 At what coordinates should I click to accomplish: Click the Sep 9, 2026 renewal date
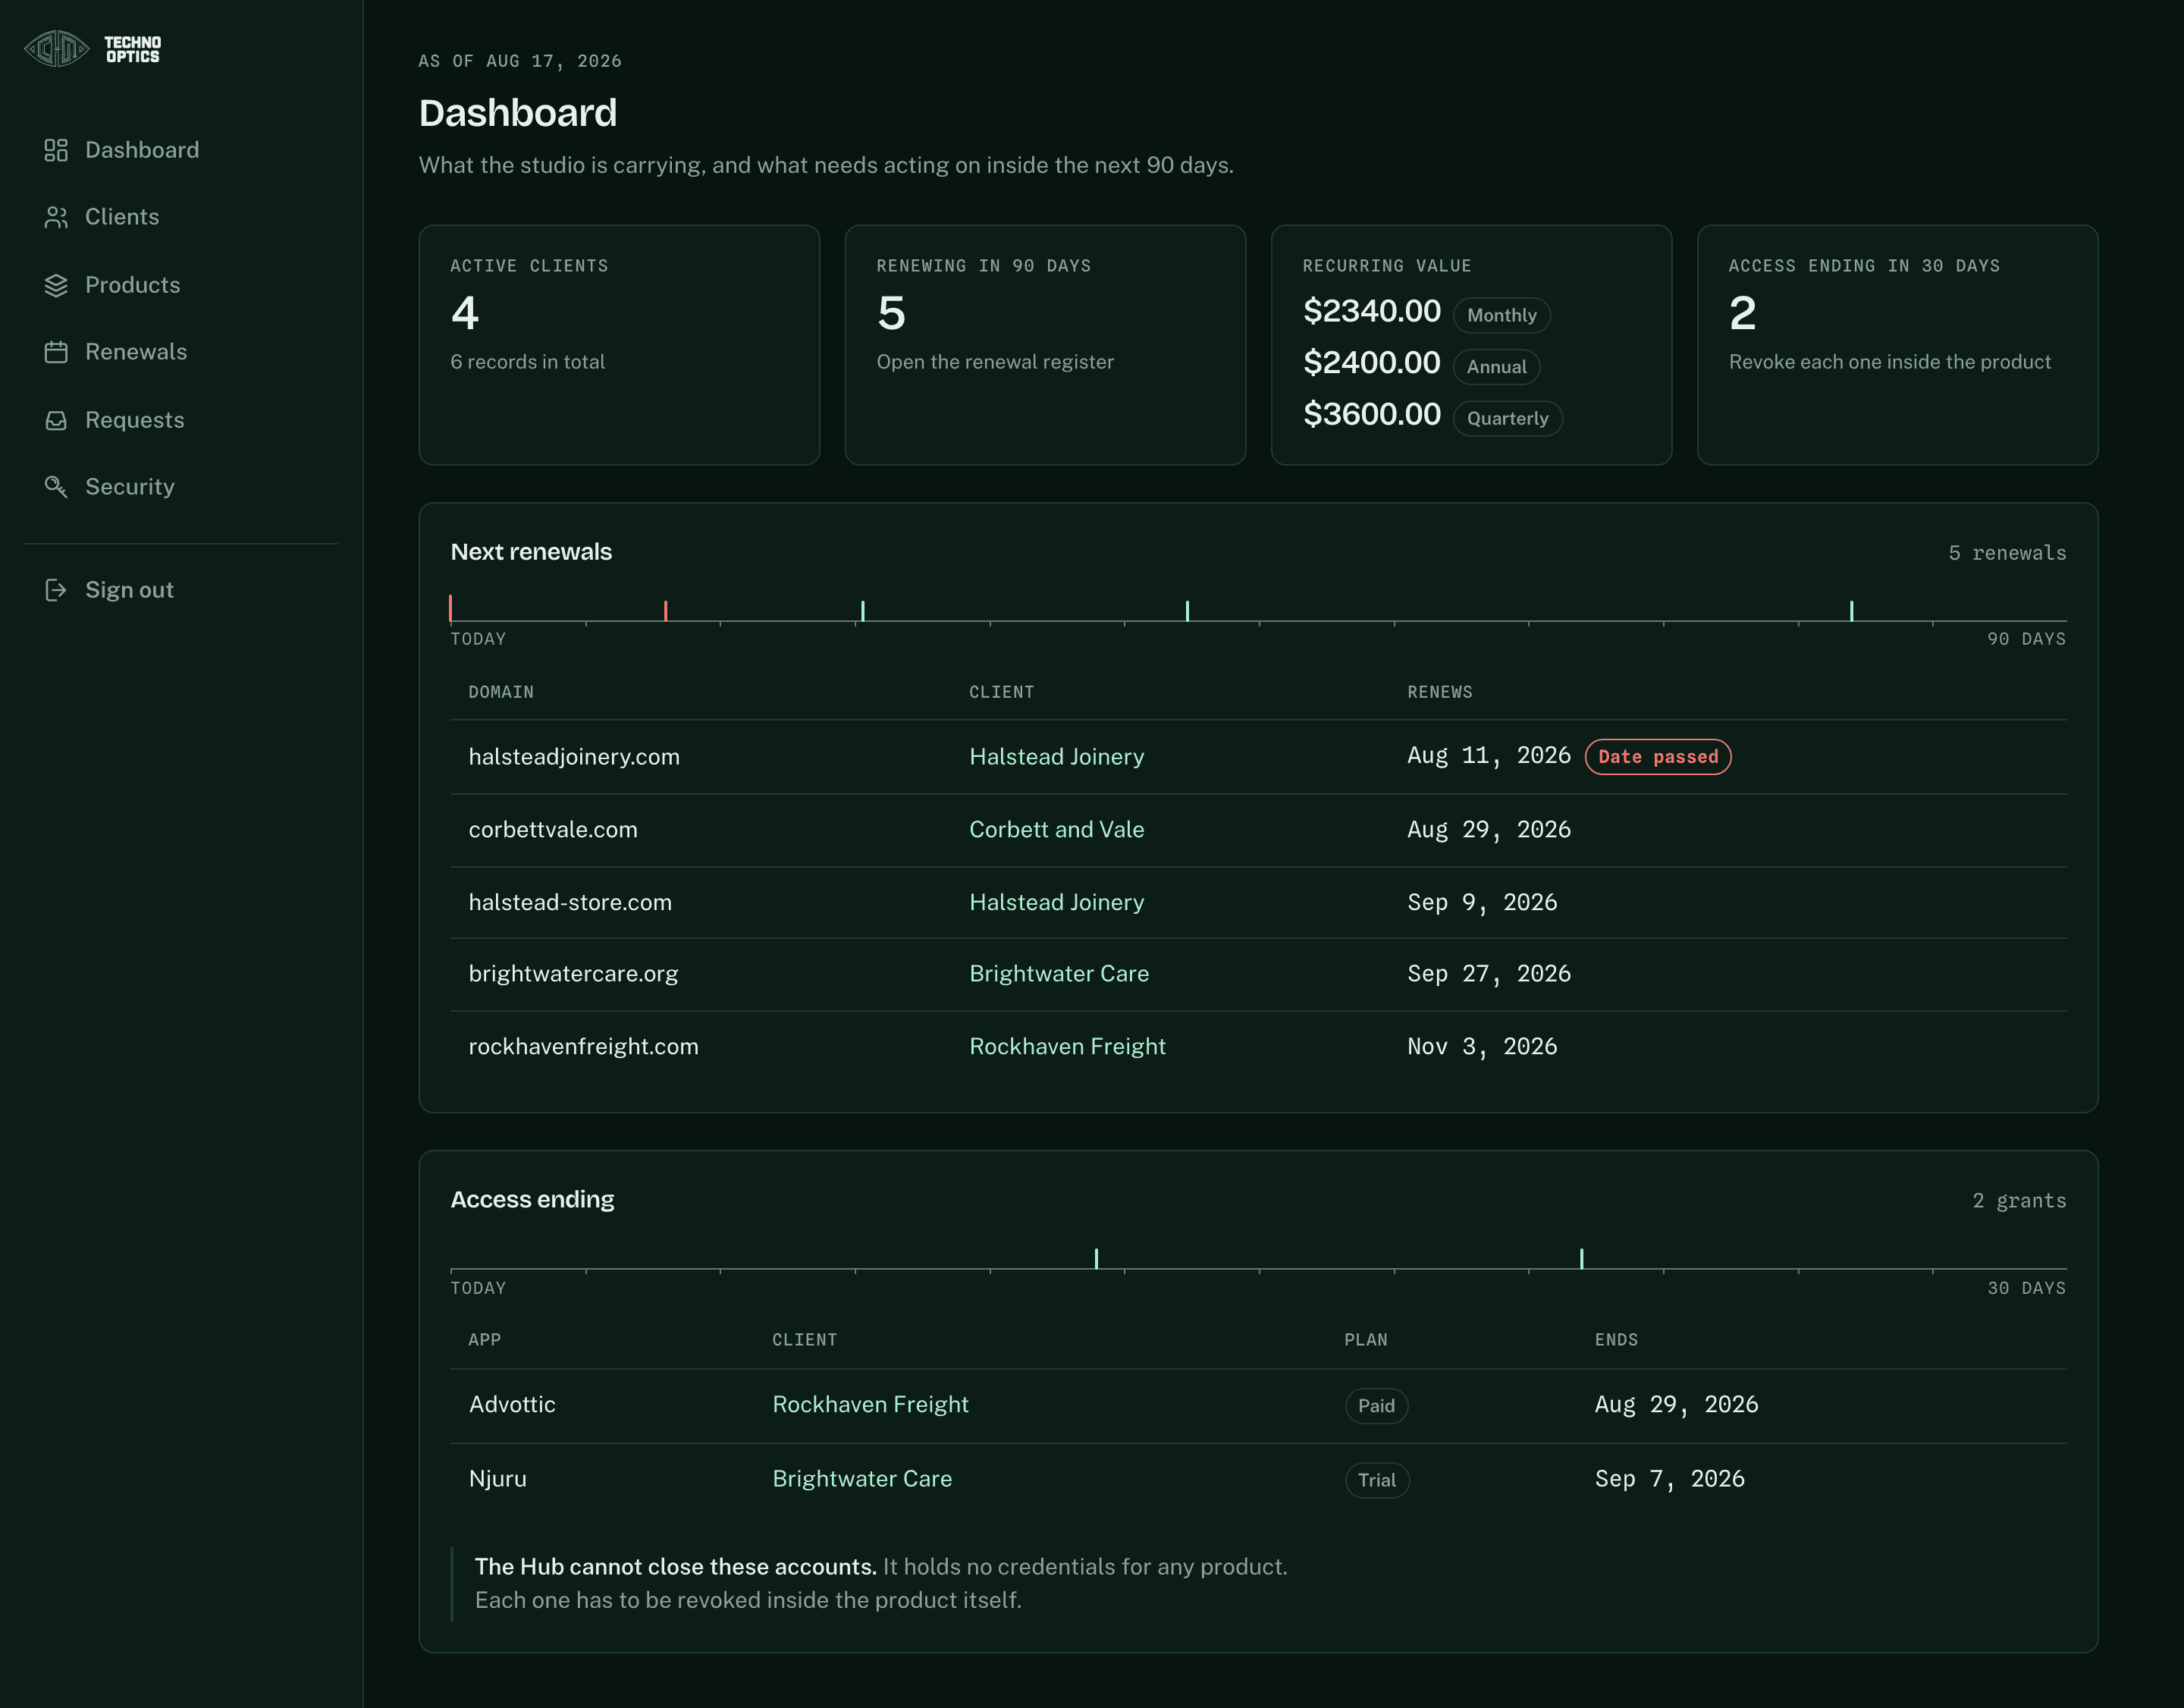1482,902
